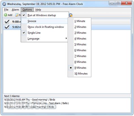Click the green Add alarm icon

click(x=6, y=15)
